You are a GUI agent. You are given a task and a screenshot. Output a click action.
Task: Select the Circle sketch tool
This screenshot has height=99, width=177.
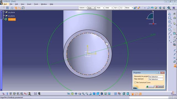[x=170, y=22]
